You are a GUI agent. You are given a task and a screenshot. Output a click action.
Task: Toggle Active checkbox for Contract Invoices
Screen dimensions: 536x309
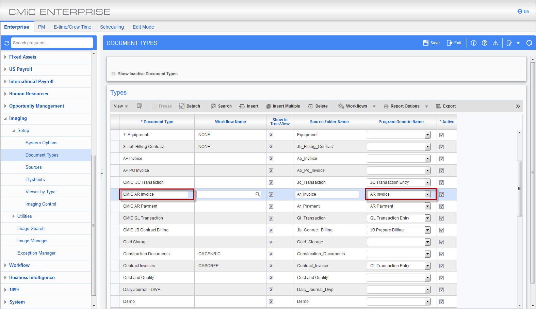pyautogui.click(x=442, y=266)
